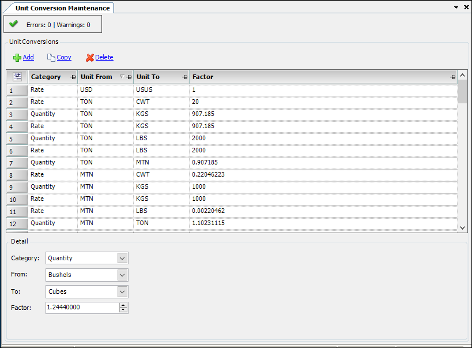Click the grid scrollbar up arrow
Viewport: 472px width, 348px height.
(x=463, y=75)
